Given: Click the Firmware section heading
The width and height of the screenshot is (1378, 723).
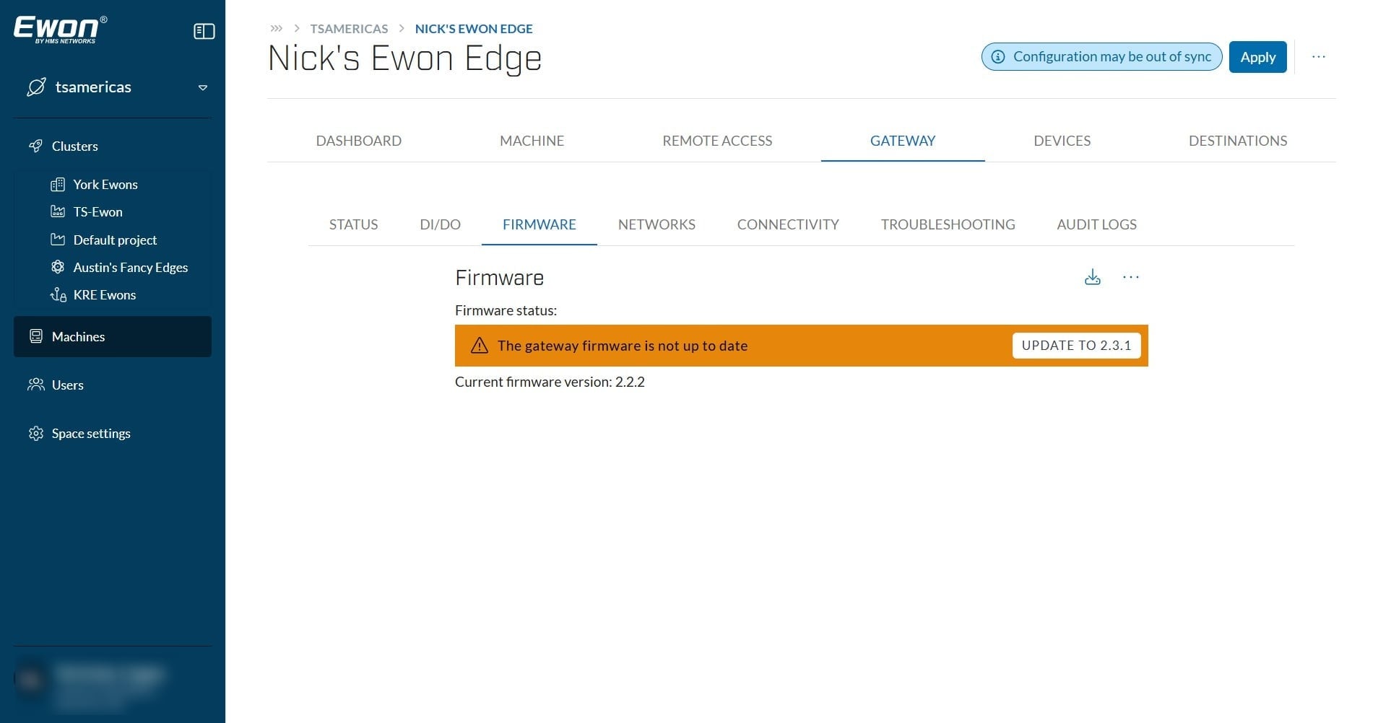Looking at the screenshot, I should (x=499, y=278).
